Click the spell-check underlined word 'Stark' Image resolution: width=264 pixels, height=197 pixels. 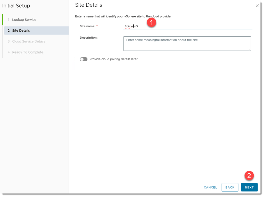tap(128, 26)
